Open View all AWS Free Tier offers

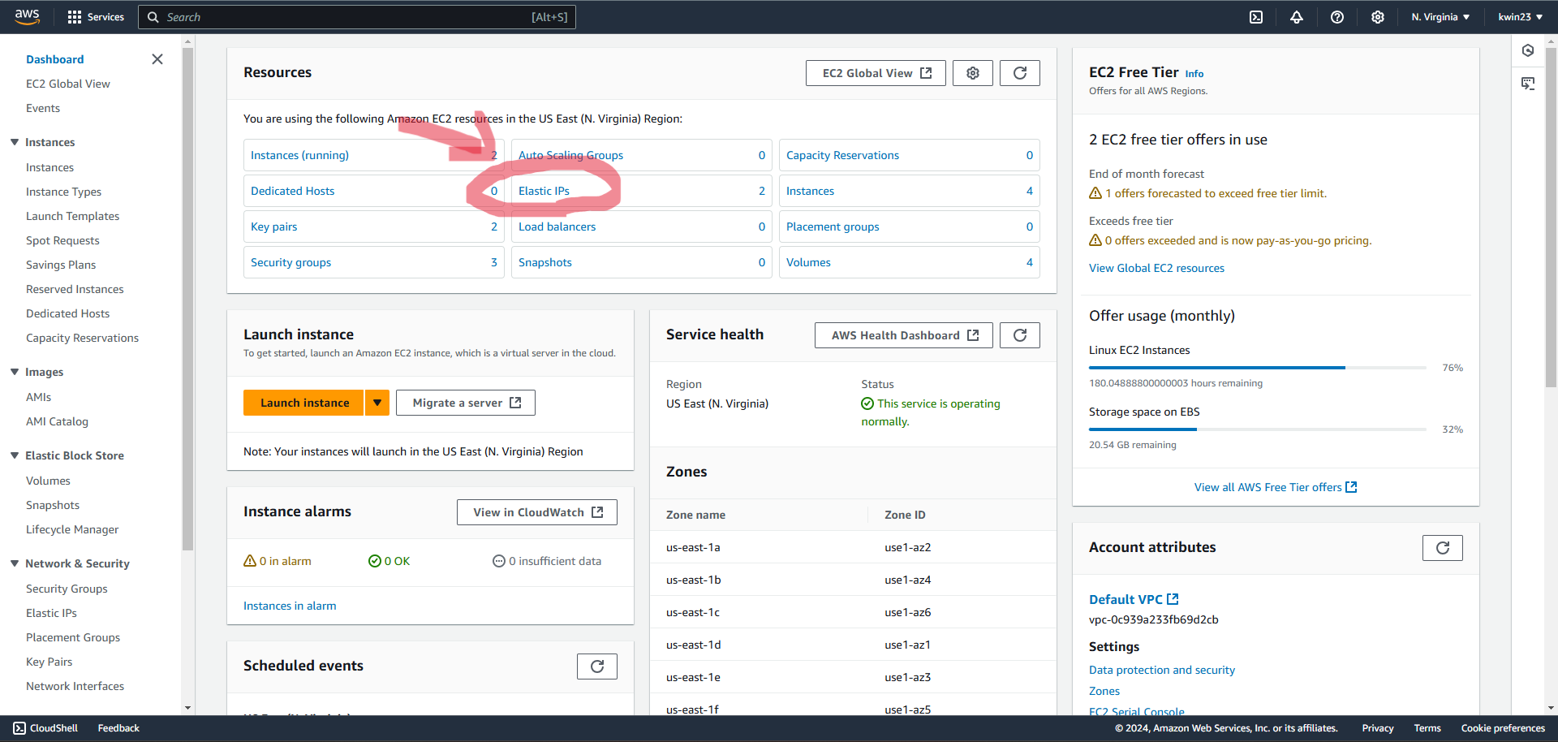click(1276, 487)
